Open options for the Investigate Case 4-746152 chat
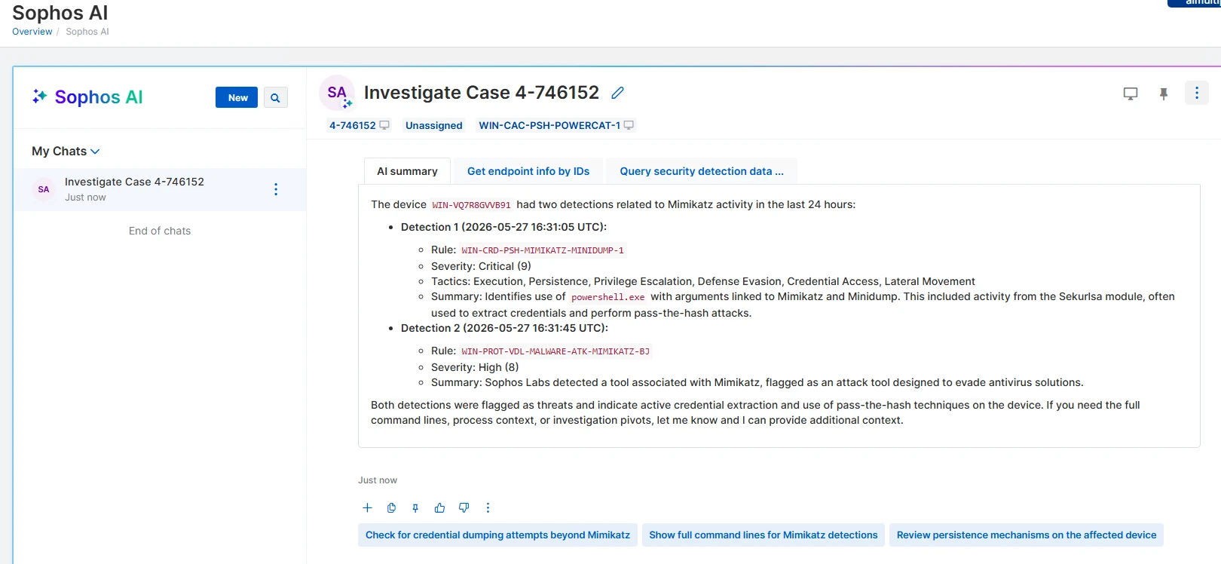The height and width of the screenshot is (564, 1221). 276,189
